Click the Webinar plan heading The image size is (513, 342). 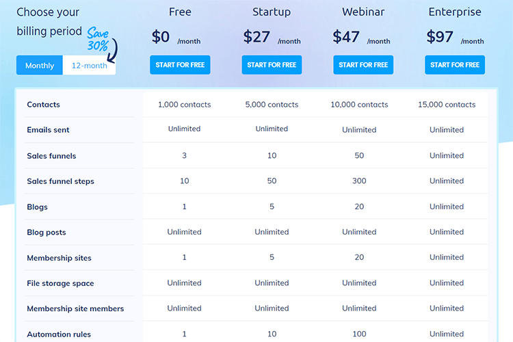click(x=363, y=12)
